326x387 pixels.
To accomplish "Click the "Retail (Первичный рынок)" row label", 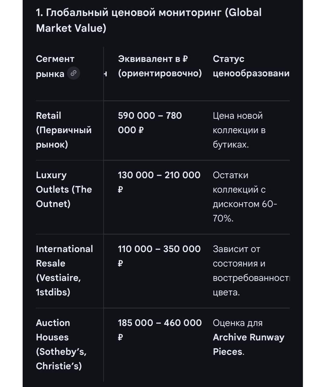I will (x=64, y=130).
